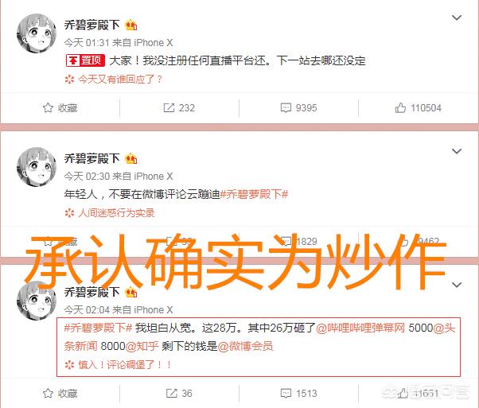
Task: Open topic 今天又有谁回应了？
Action: click(x=120, y=80)
